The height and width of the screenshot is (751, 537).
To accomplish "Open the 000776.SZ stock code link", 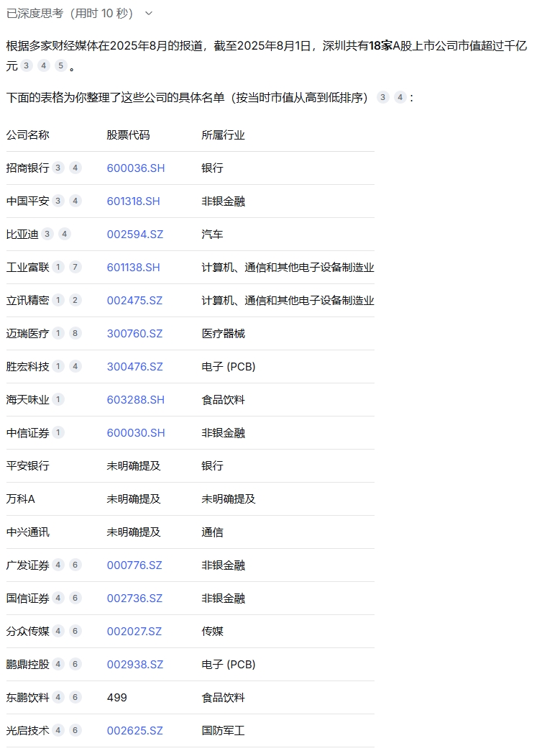I will 134,565.
